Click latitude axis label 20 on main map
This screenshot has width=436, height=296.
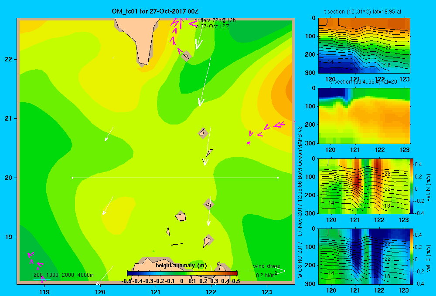(9, 178)
